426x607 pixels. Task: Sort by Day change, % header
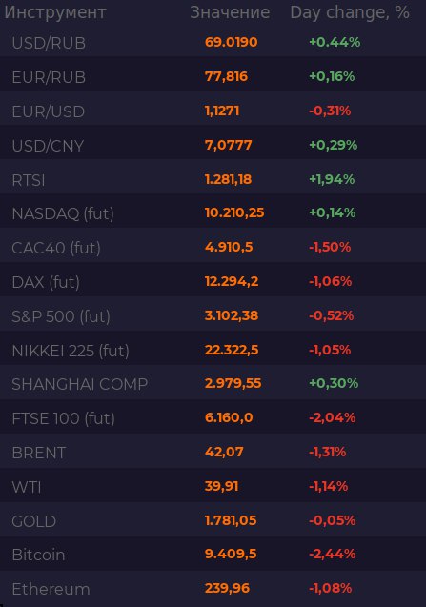coord(350,12)
